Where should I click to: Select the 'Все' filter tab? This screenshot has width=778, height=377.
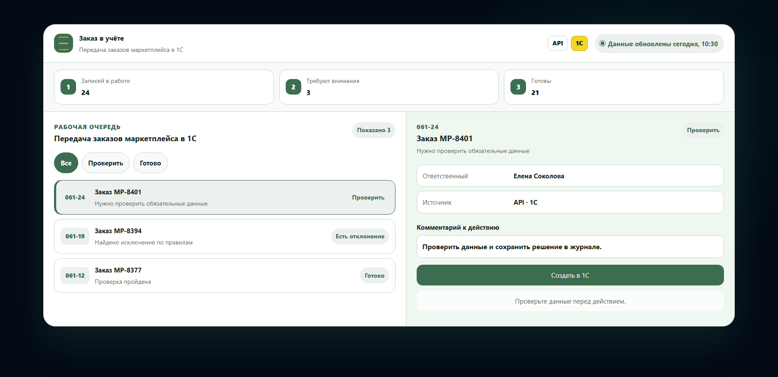pos(66,163)
